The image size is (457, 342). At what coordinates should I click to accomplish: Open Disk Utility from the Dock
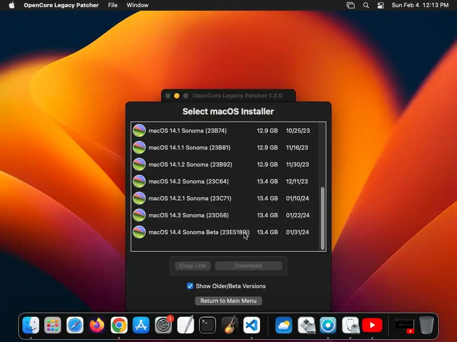(x=350, y=325)
